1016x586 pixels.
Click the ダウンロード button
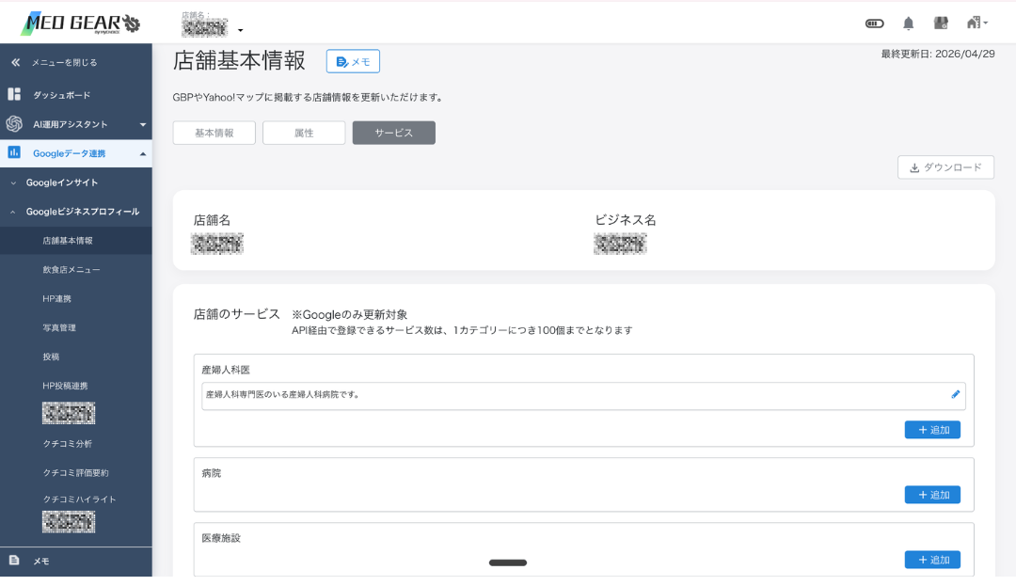tap(945, 167)
